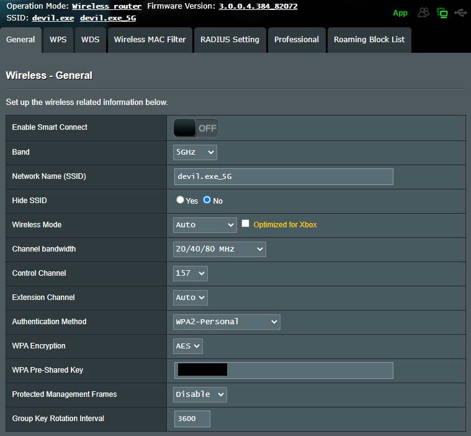Open the Channel bandwidth dropdown

219,249
